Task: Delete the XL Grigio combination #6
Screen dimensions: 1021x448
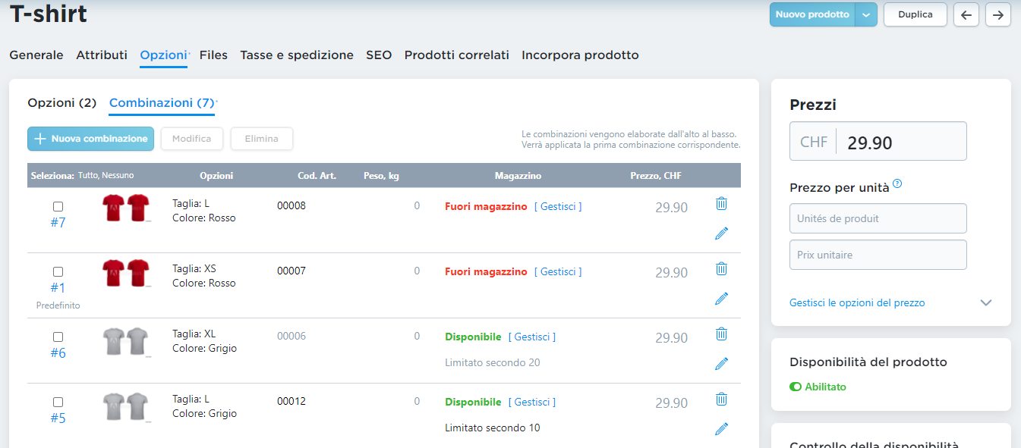Action: point(721,334)
